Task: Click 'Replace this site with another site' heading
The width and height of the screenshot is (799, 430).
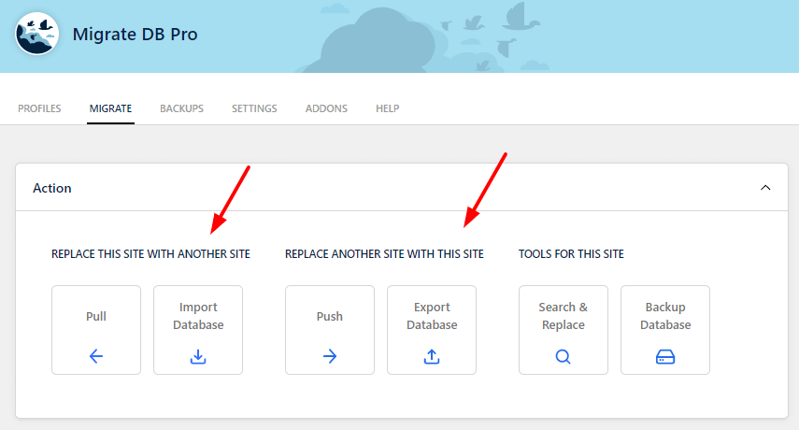Action: [150, 253]
